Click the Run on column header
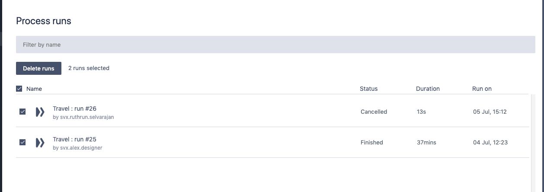Image resolution: width=544 pixels, height=192 pixels. (x=482, y=89)
